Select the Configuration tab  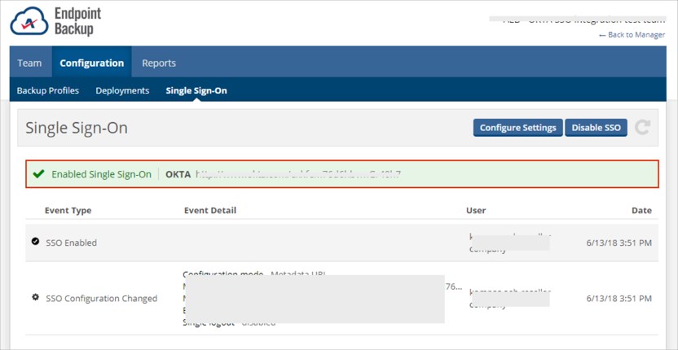[91, 63]
